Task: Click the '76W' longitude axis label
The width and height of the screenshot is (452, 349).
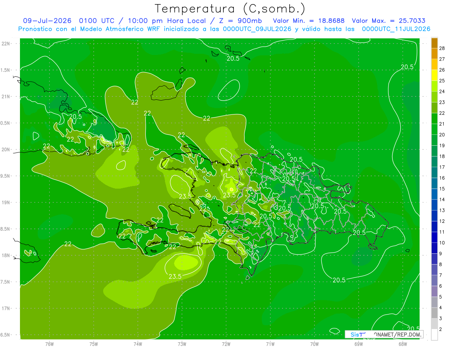Action: click(49, 344)
